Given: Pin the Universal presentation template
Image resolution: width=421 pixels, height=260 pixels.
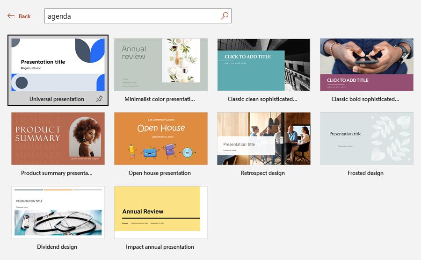Looking at the screenshot, I should 99,99.
